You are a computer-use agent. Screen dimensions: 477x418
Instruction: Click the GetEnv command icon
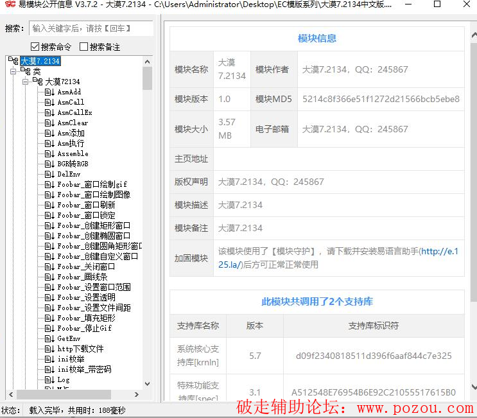tap(49, 338)
